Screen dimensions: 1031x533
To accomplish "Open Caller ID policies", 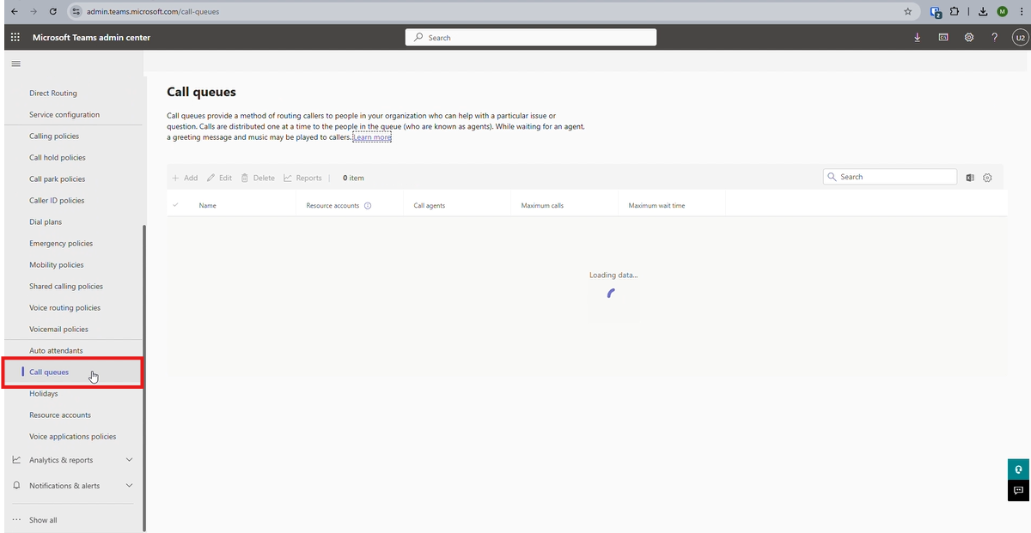I will click(57, 201).
